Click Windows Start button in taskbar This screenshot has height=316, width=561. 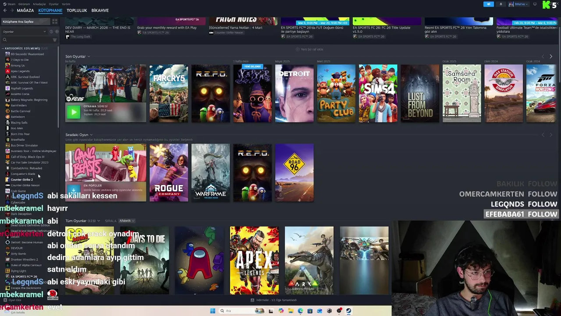pos(213,311)
